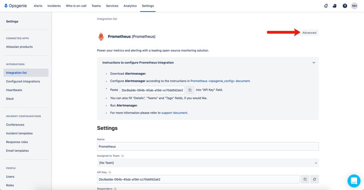Screen dimensions: 364x190
Task: Select the Settings tab
Action: point(148,6)
